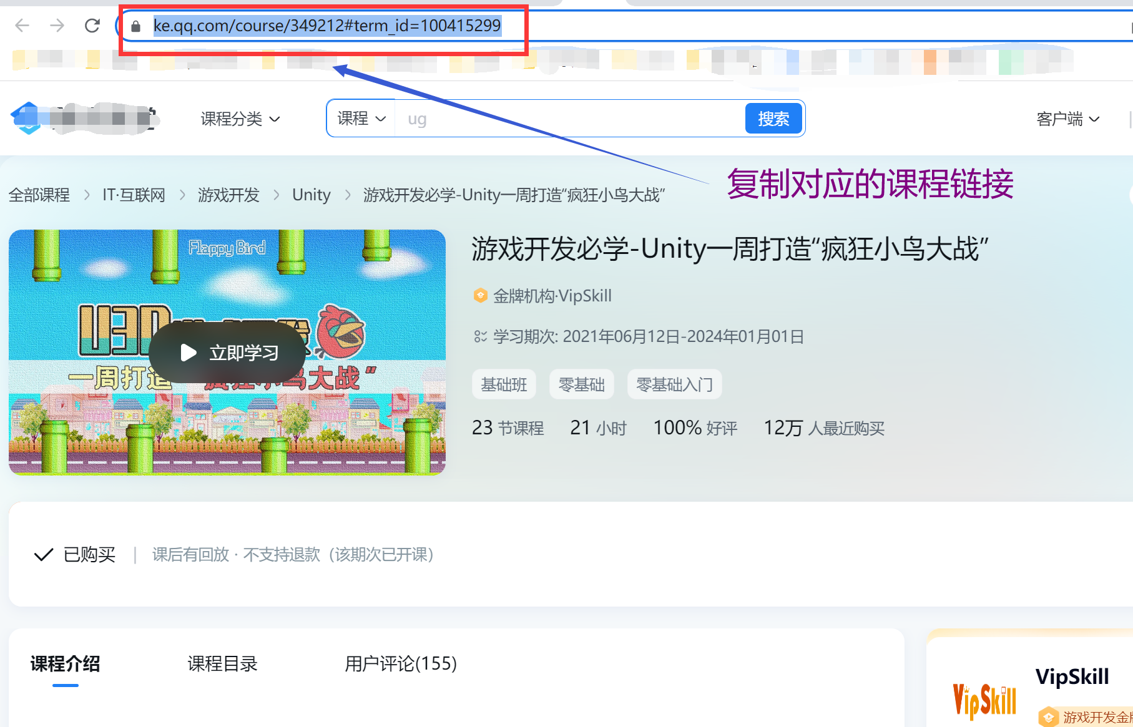Screen dimensions: 1133x727
Task: Select the ke.qq.com course URL in address bar
Action: (x=327, y=26)
